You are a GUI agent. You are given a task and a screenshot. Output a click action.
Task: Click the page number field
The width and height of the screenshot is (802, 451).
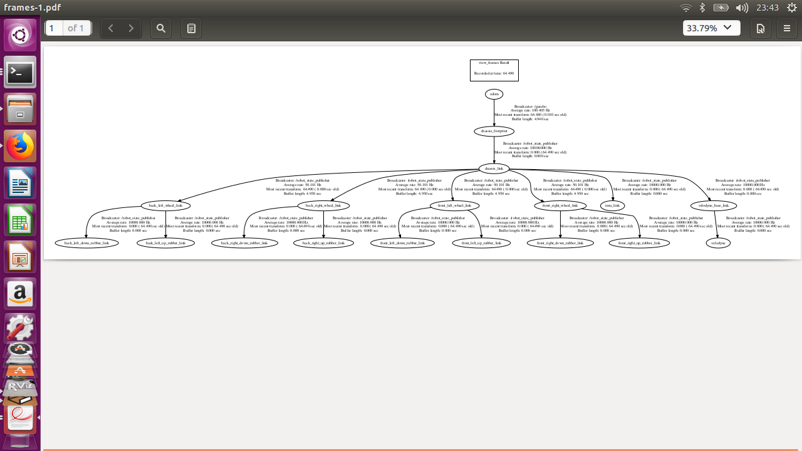click(x=54, y=28)
